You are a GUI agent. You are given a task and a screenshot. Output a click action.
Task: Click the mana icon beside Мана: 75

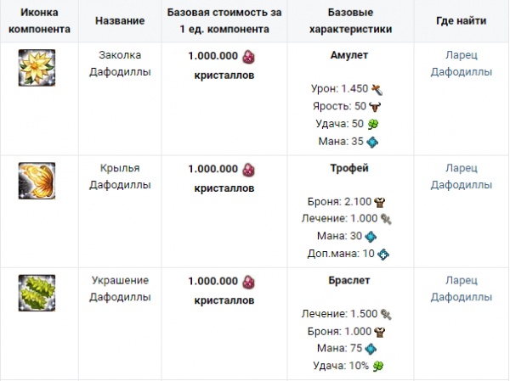click(371, 349)
